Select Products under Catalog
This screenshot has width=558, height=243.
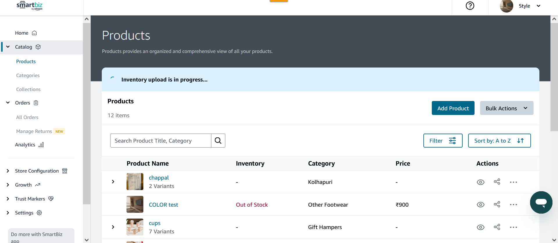pyautogui.click(x=26, y=61)
